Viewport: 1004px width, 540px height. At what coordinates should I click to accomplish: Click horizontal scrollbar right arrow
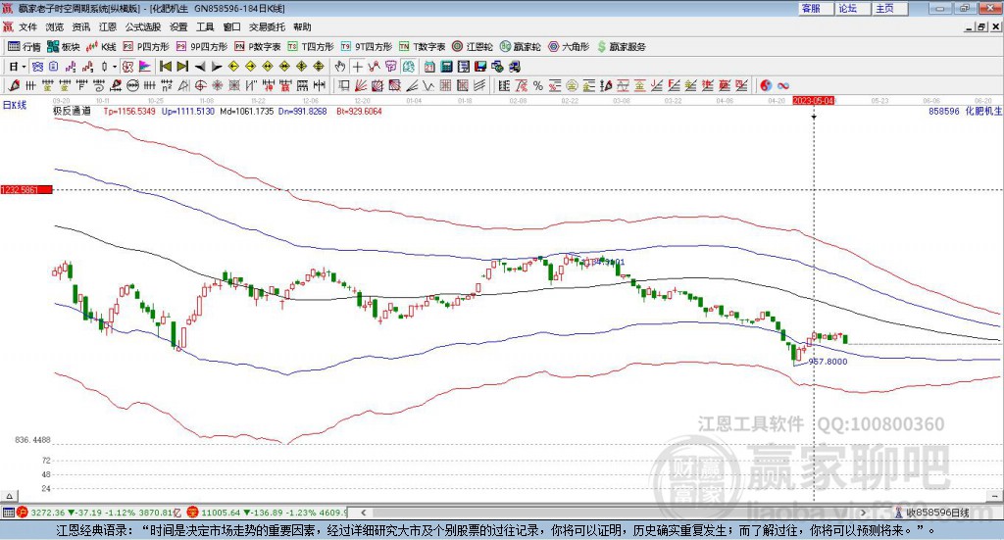pos(863,513)
